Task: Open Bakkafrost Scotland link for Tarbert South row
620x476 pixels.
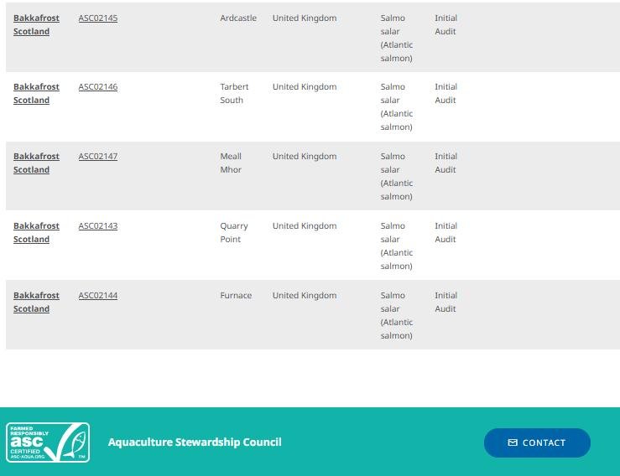Action: coord(36,93)
